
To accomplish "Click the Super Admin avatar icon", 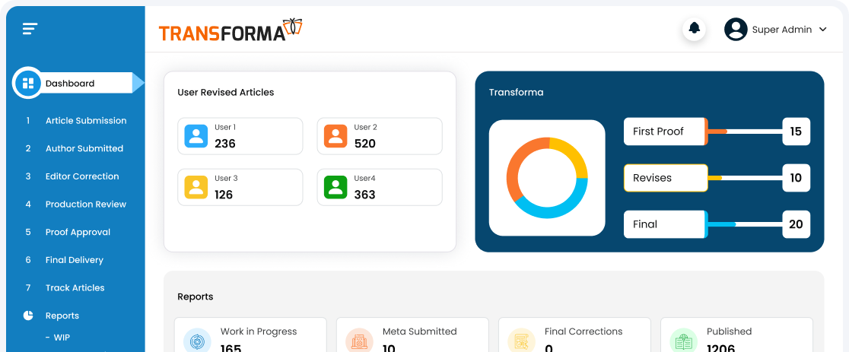I will (x=736, y=29).
